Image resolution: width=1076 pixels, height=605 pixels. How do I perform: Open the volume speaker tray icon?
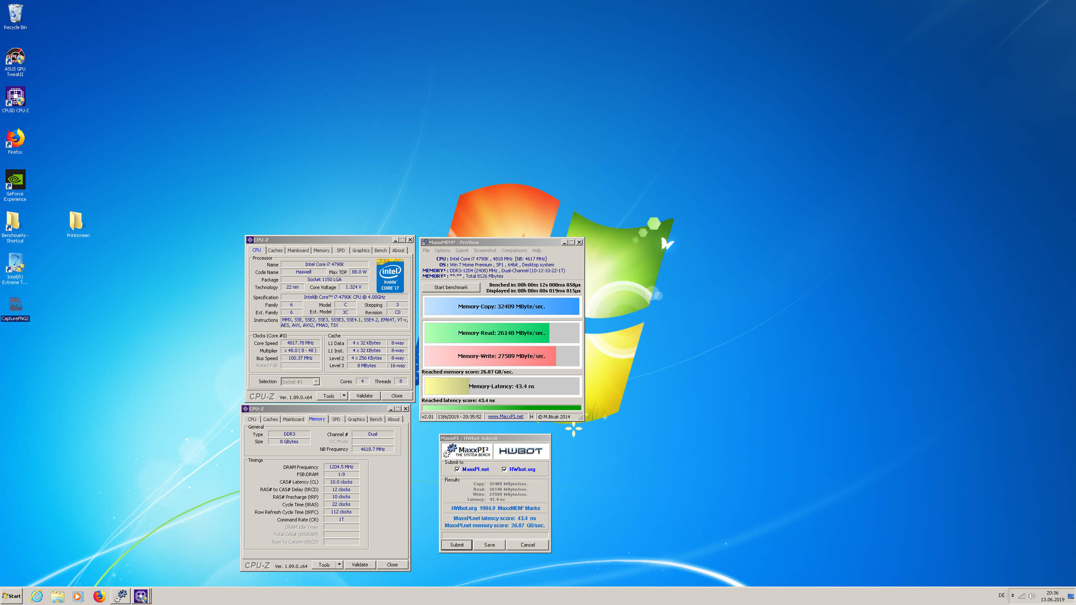coord(1032,596)
